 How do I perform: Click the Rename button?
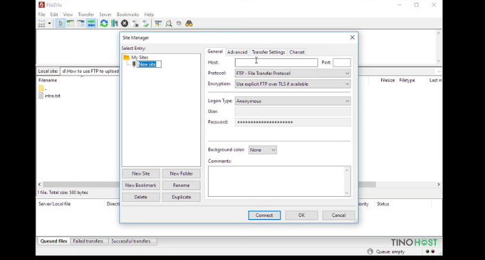coord(182,185)
